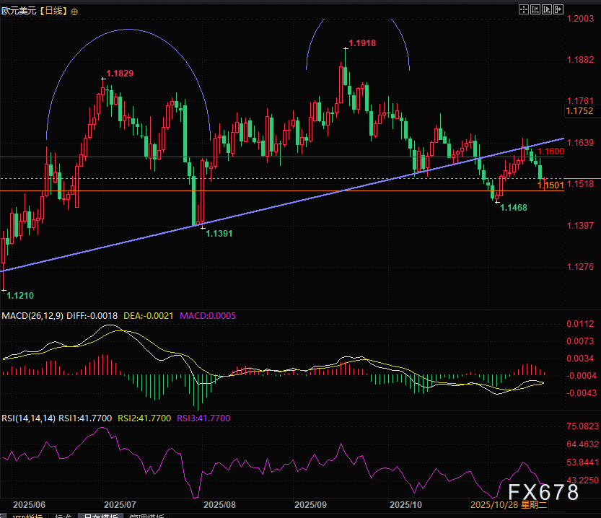Click the 1.1752 price tag on the axis
This screenshot has width=601, height=518.
(x=579, y=111)
